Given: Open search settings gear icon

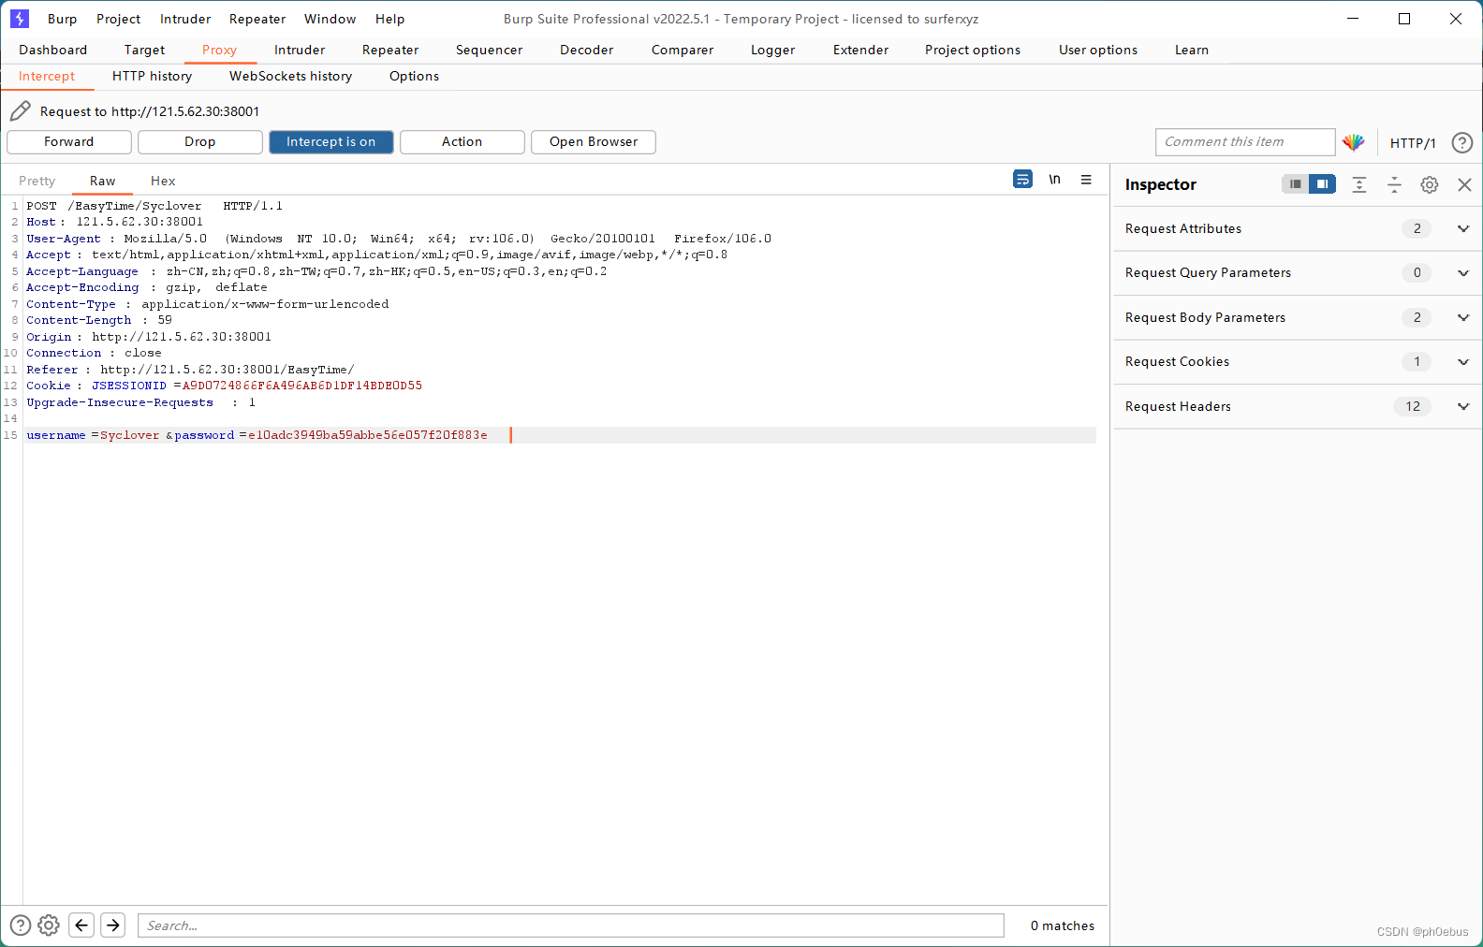Looking at the screenshot, I should click(49, 925).
